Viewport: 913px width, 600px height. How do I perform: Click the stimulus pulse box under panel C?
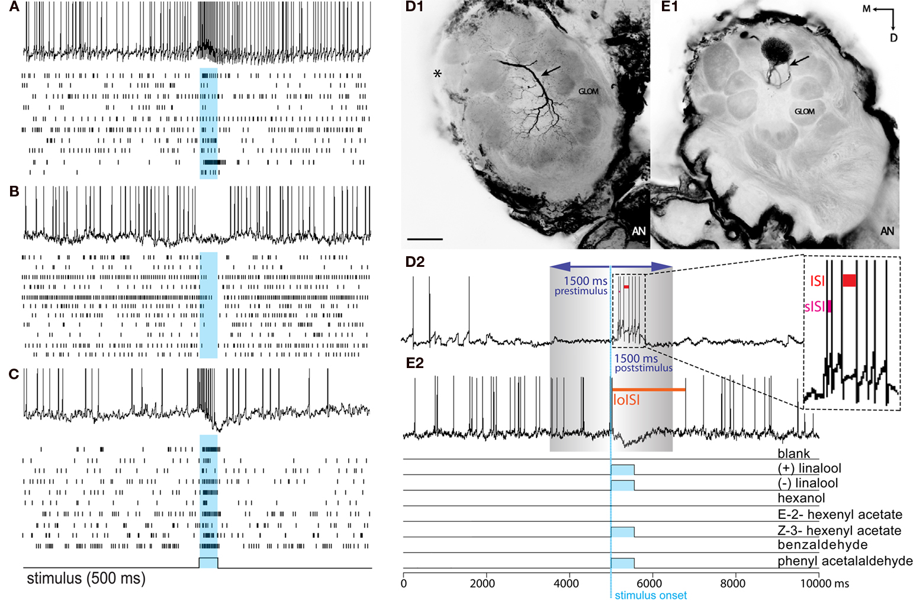coord(208,562)
